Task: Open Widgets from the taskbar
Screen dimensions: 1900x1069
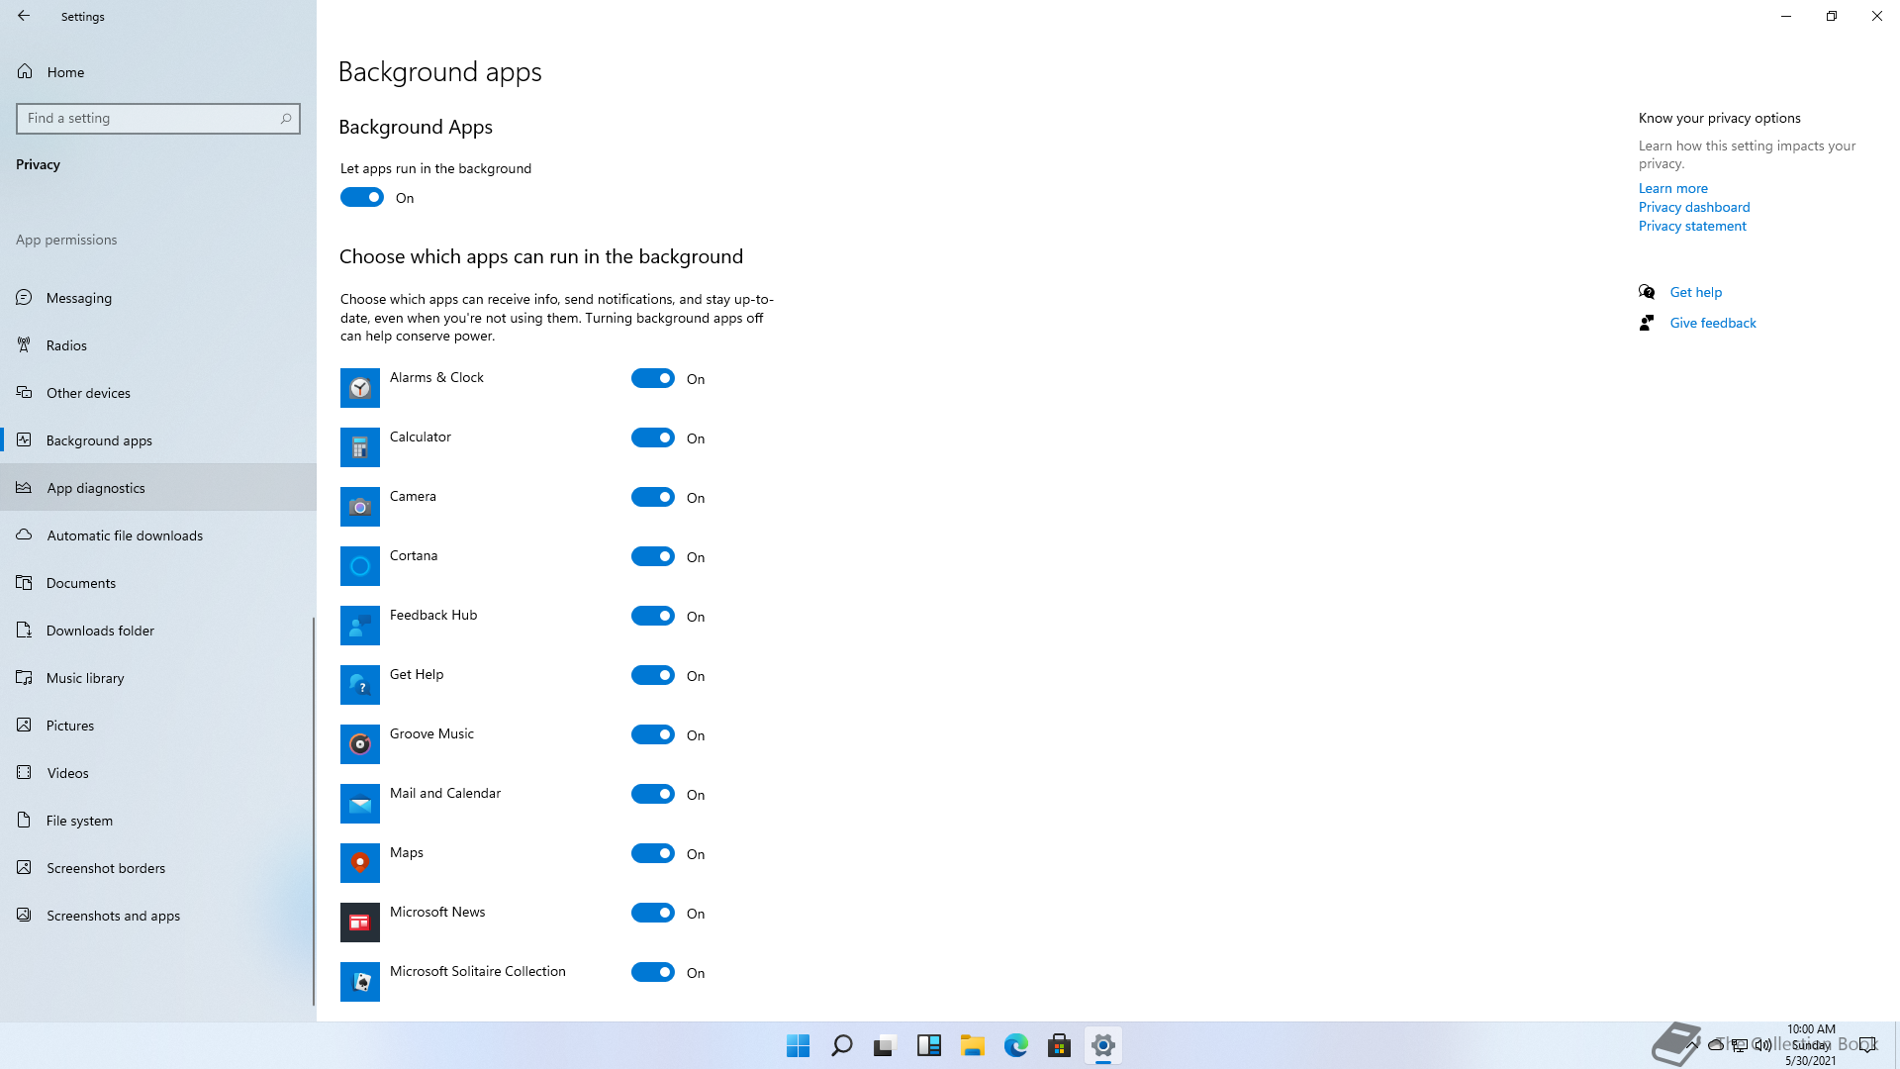Action: coord(929,1045)
